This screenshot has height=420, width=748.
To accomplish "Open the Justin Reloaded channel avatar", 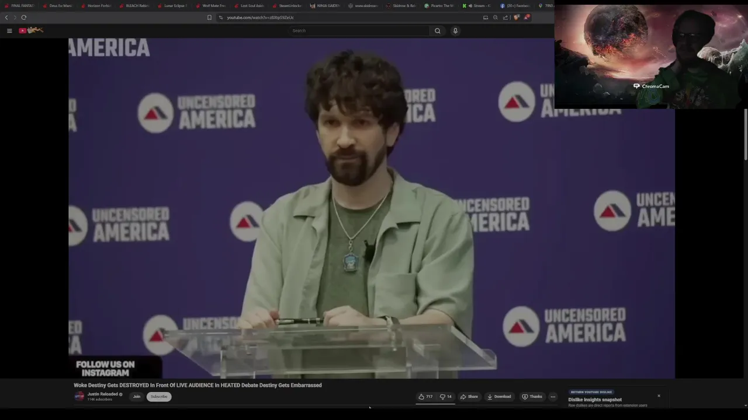I will point(79,397).
